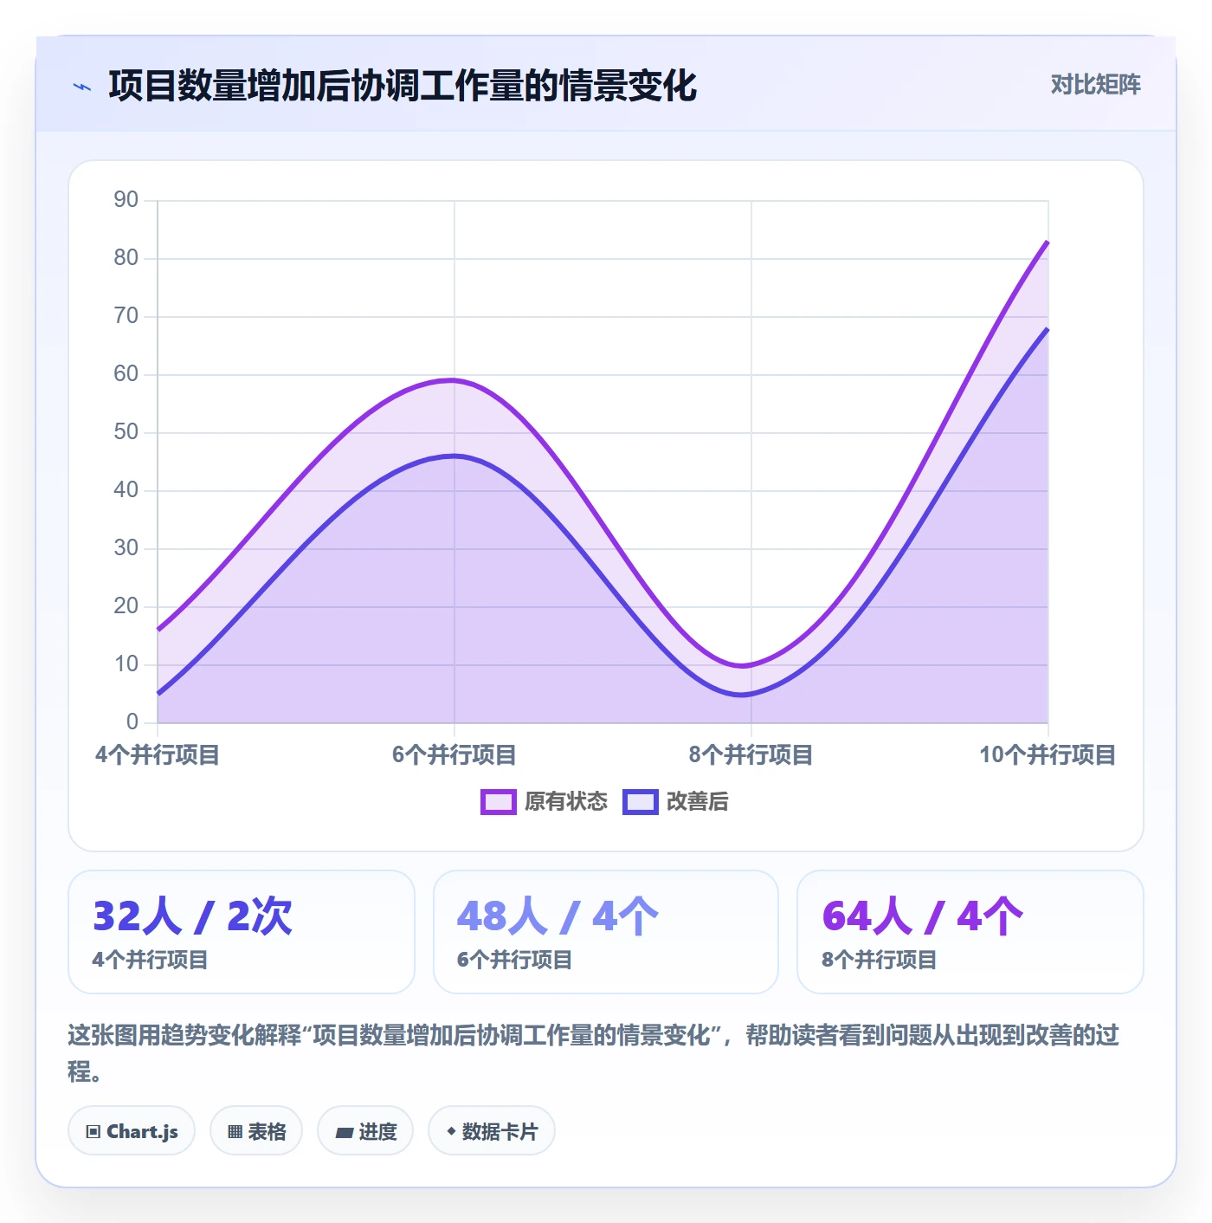Screen dimensions: 1212x1223
Task: Click the purple line peak at 6个并行项目
Action: click(x=455, y=379)
